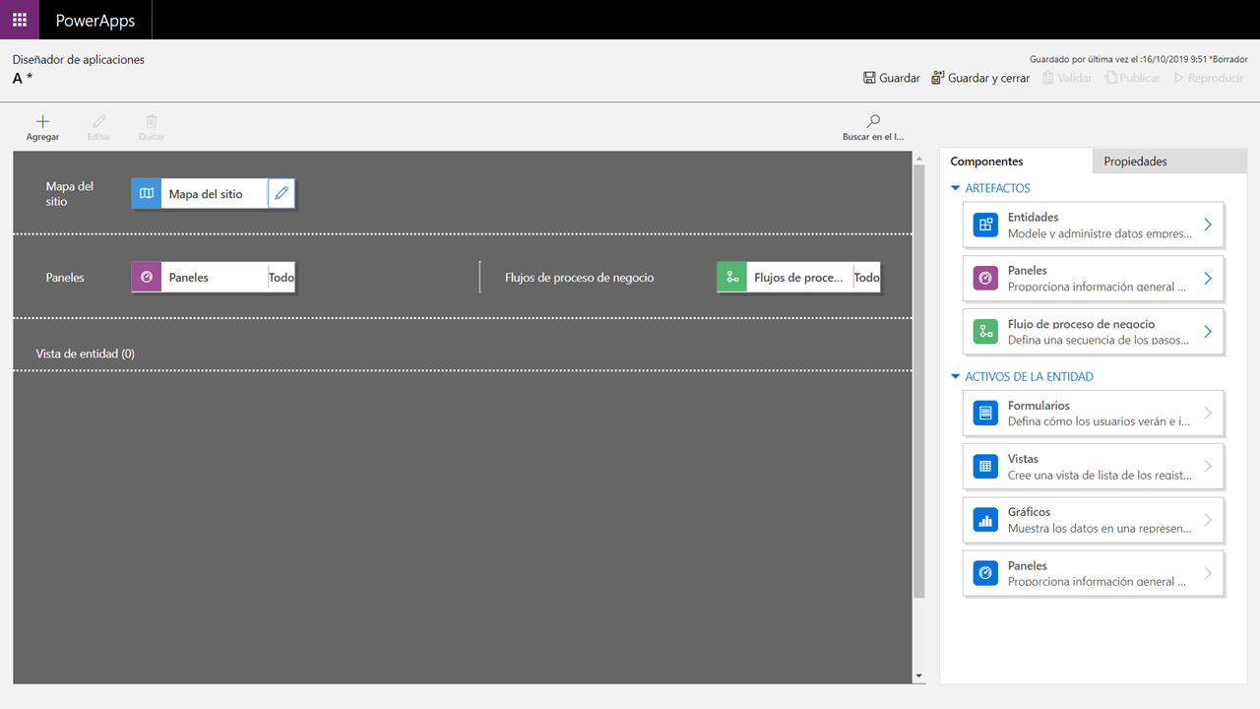Edit the site map with pencil button
Viewport: 1260px width, 709px height.
282,194
